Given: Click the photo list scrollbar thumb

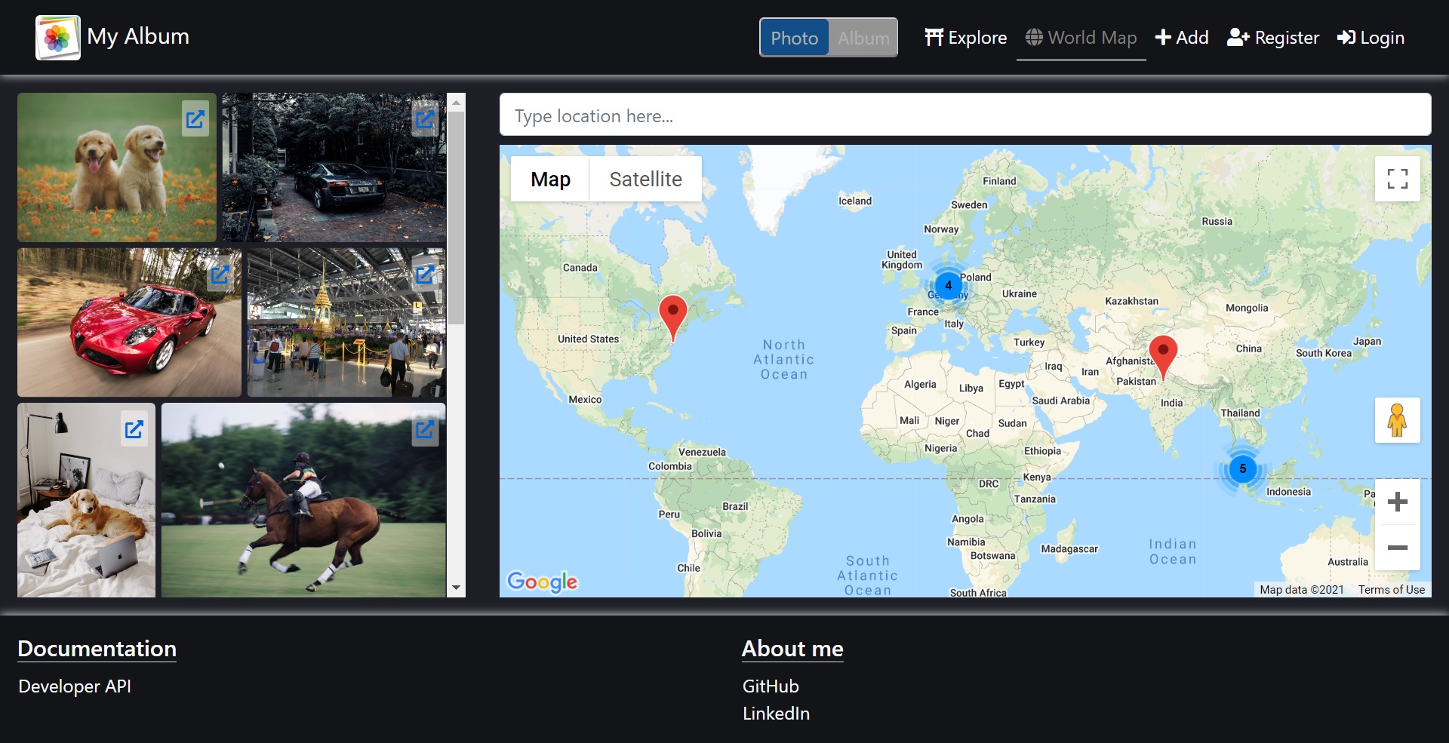Looking at the screenshot, I should (x=456, y=219).
